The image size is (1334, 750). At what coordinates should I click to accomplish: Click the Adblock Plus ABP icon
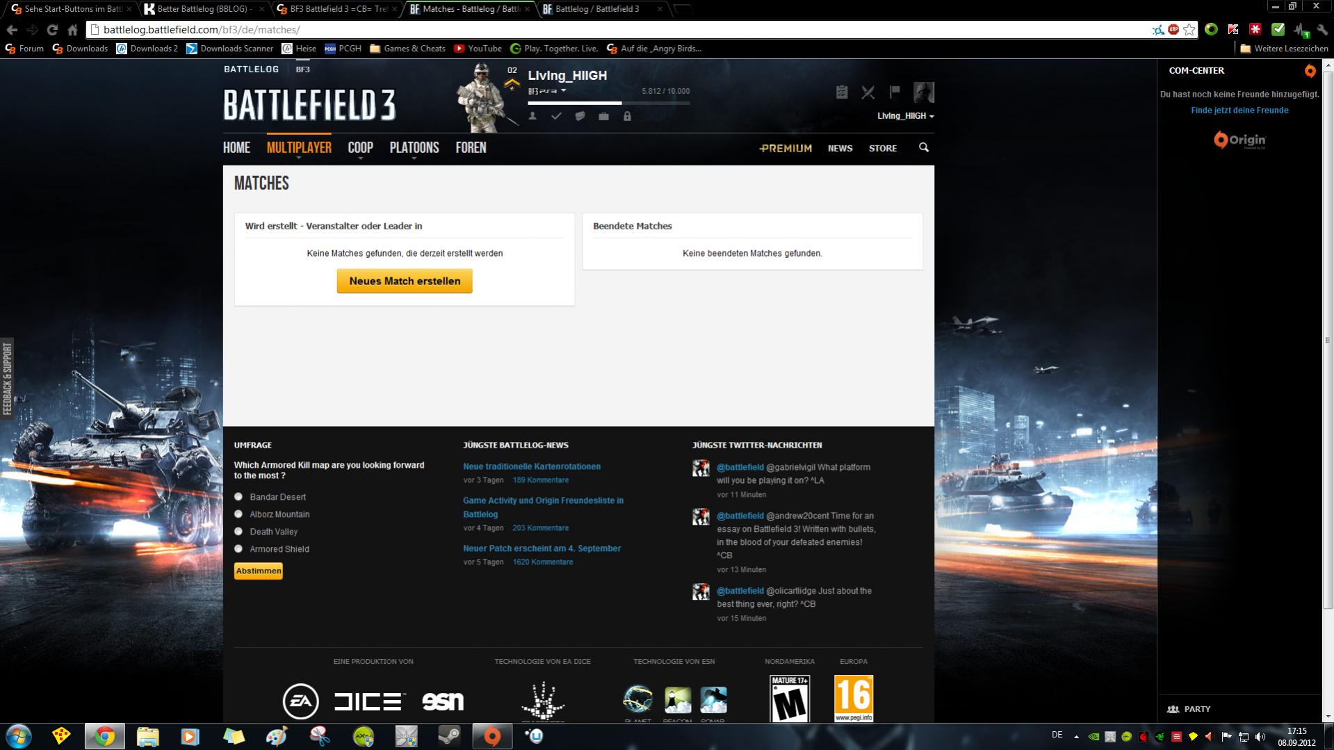[x=1173, y=29]
